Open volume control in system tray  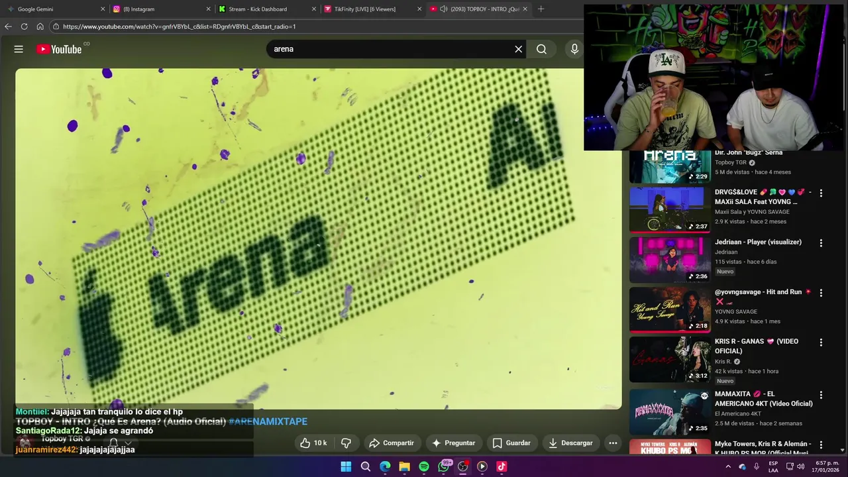point(800,466)
